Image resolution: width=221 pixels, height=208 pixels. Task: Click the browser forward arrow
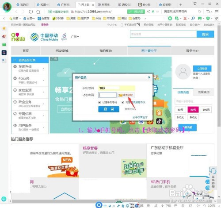(x=23, y=12)
